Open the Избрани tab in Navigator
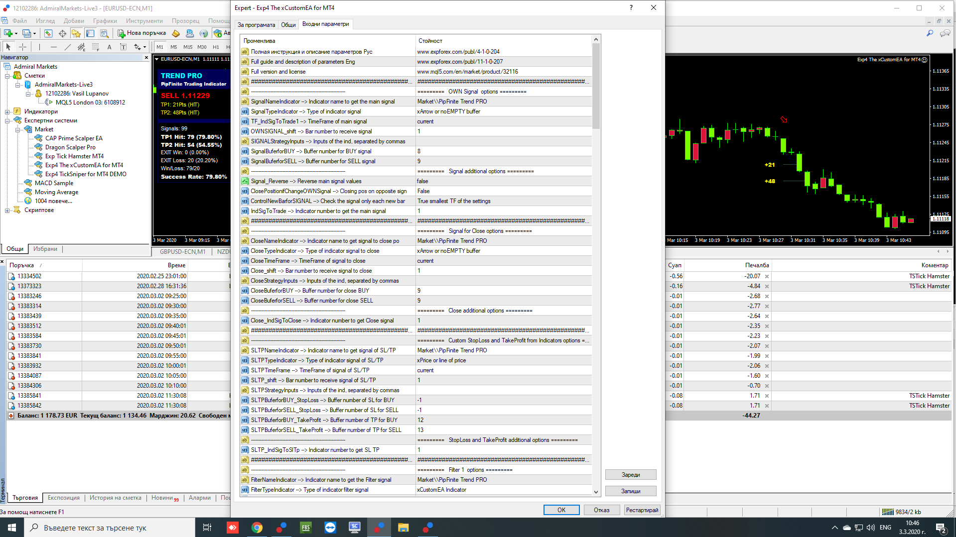Image resolution: width=956 pixels, height=537 pixels. (45, 249)
